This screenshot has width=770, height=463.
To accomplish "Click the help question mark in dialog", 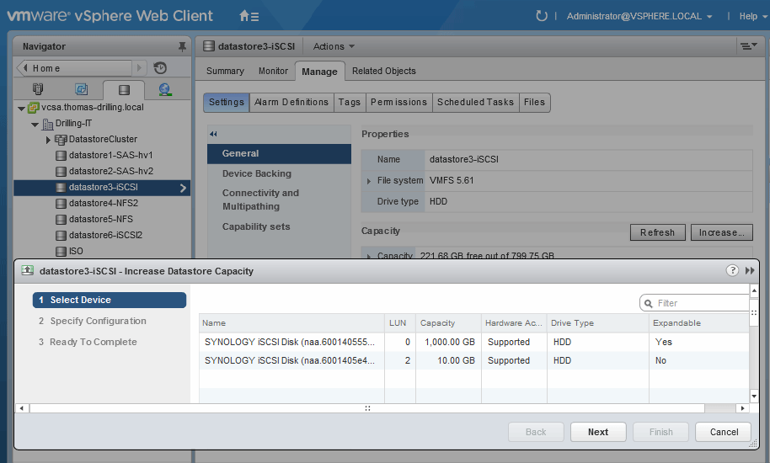I will pos(732,271).
